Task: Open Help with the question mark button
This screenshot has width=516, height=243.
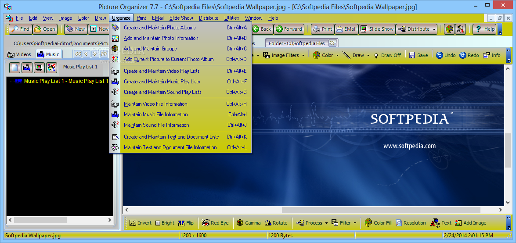Action: point(484,29)
